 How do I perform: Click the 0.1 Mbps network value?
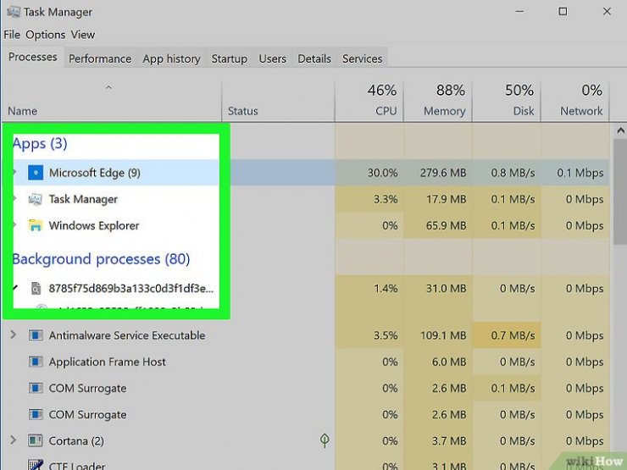[580, 173]
